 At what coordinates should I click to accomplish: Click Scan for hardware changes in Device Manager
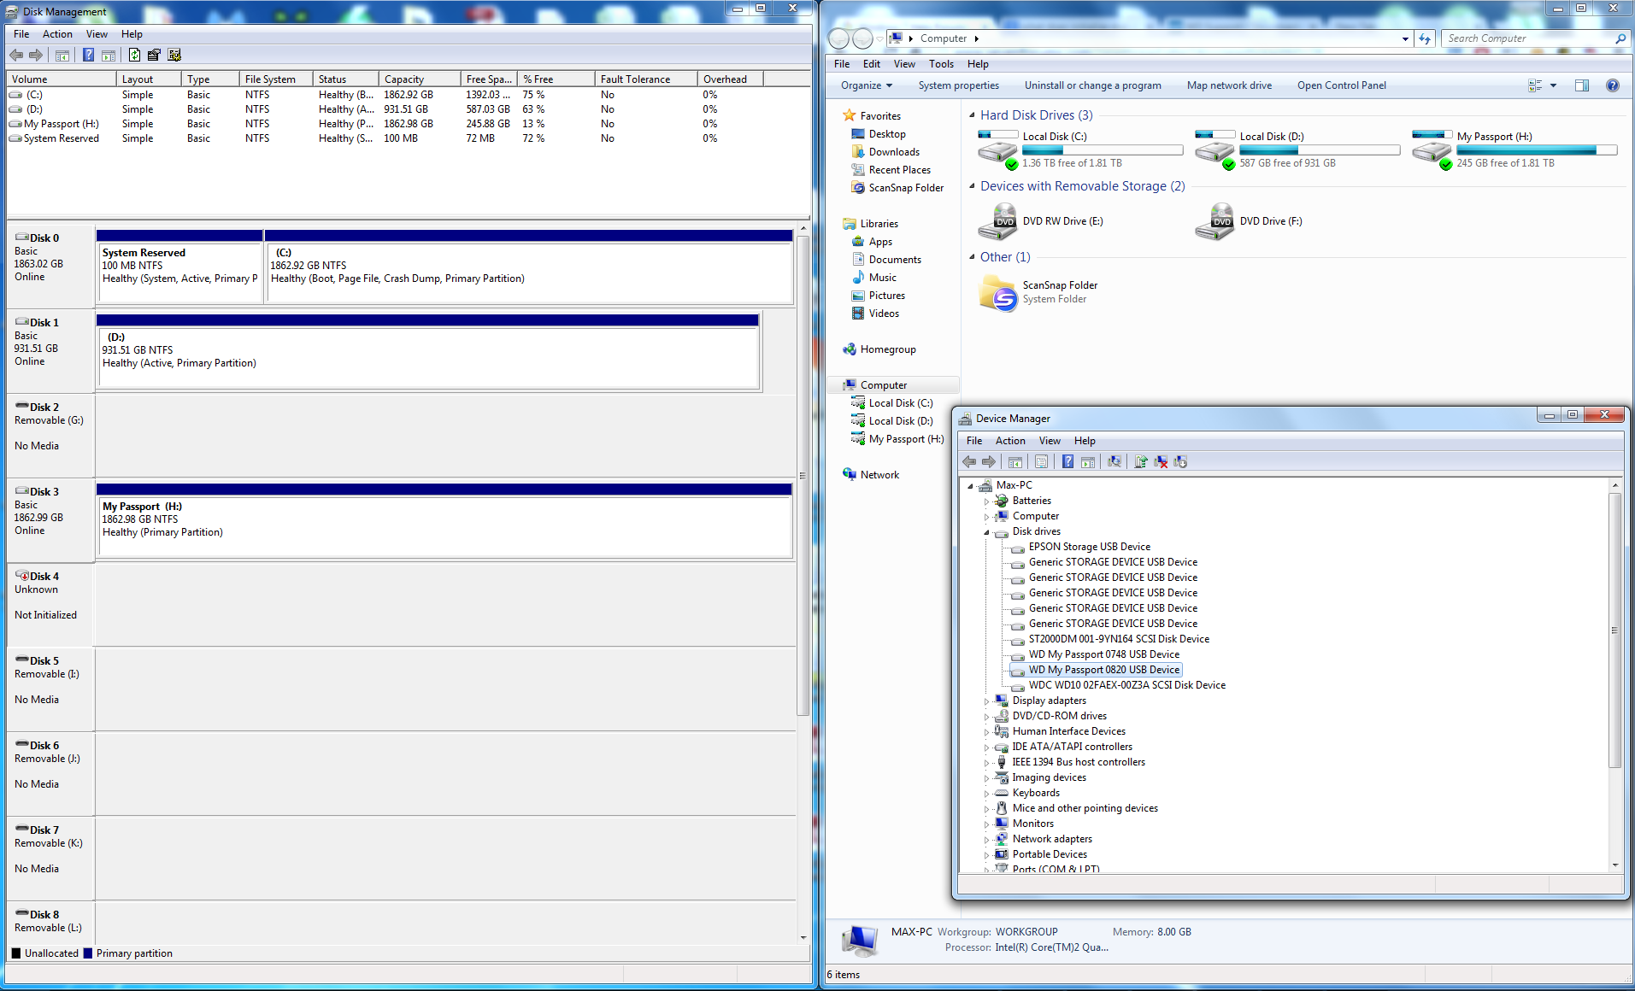pyautogui.click(x=1115, y=461)
